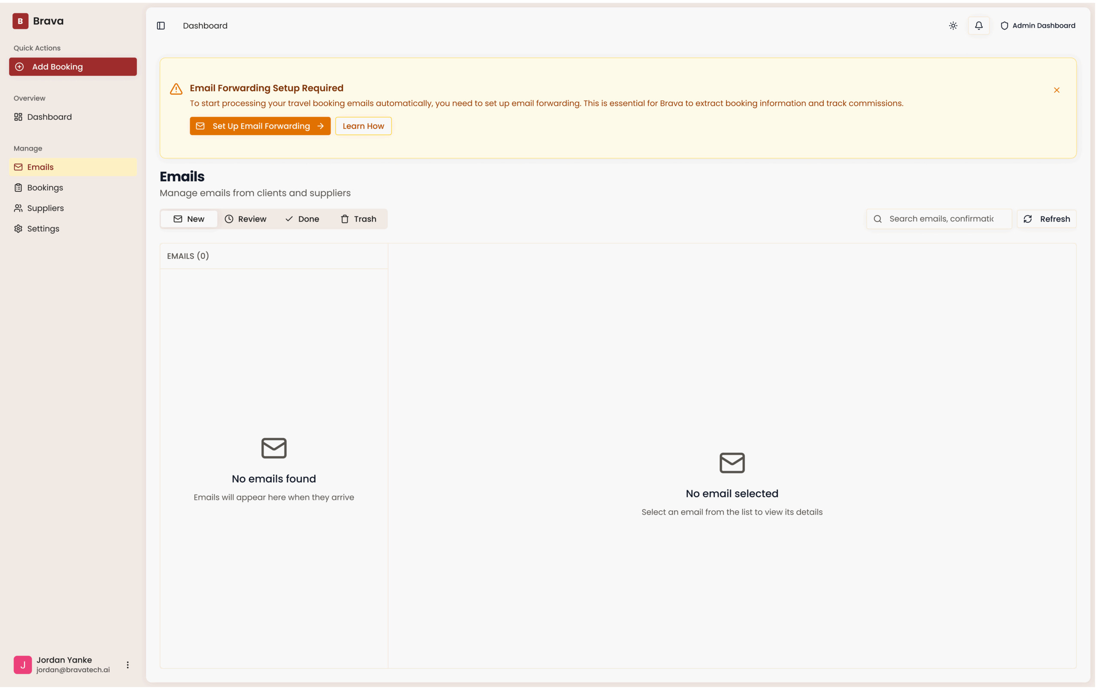Switch to the Done tab
Image resolution: width=1099 pixels, height=691 pixels.
(302, 219)
